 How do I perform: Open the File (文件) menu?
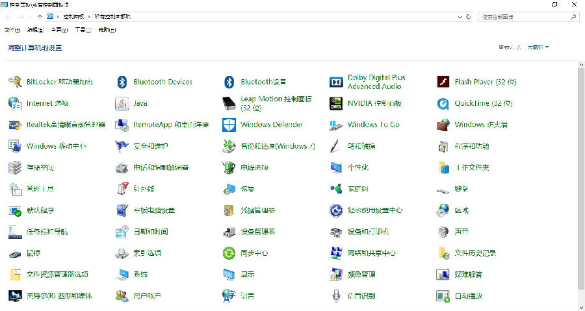(12, 29)
